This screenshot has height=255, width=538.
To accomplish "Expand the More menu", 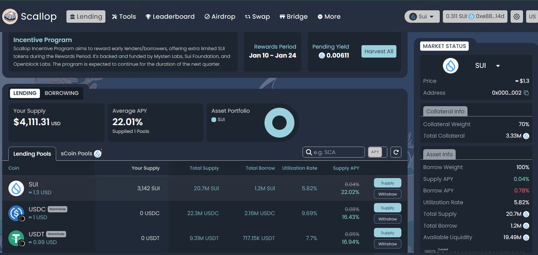I will (x=329, y=17).
